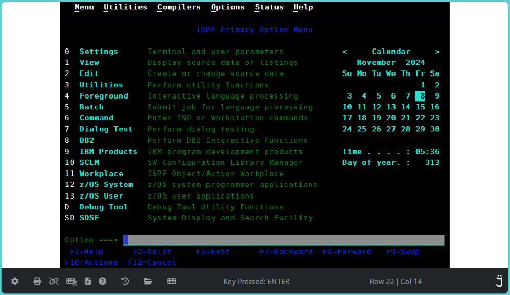Click F3=Exit function key

click(213, 252)
